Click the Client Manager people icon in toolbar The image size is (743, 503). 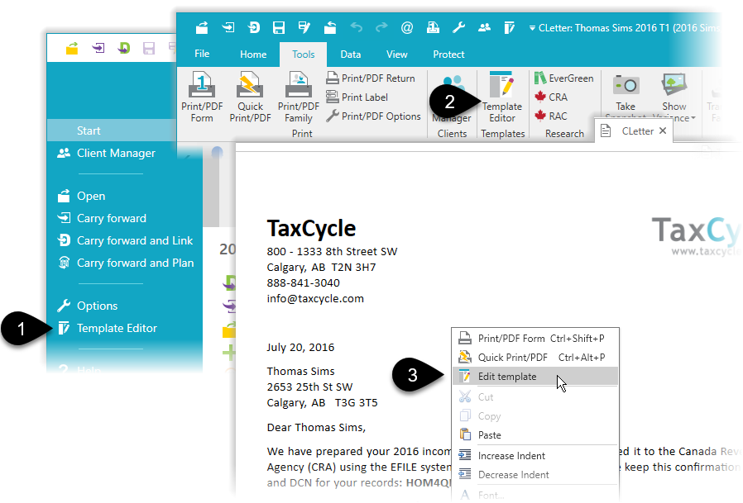[x=484, y=28]
